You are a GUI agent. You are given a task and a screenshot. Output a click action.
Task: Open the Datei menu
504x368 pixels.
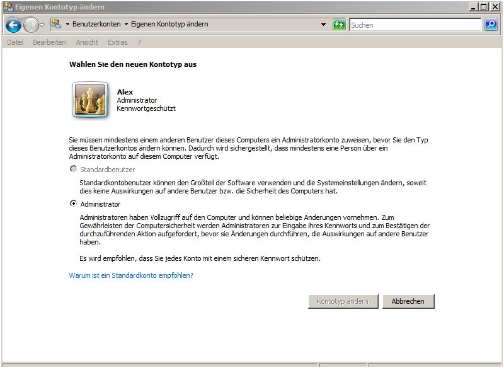pyautogui.click(x=15, y=42)
